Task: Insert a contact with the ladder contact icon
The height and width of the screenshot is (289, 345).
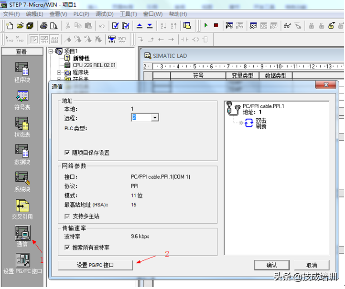Action: [x=184, y=40]
